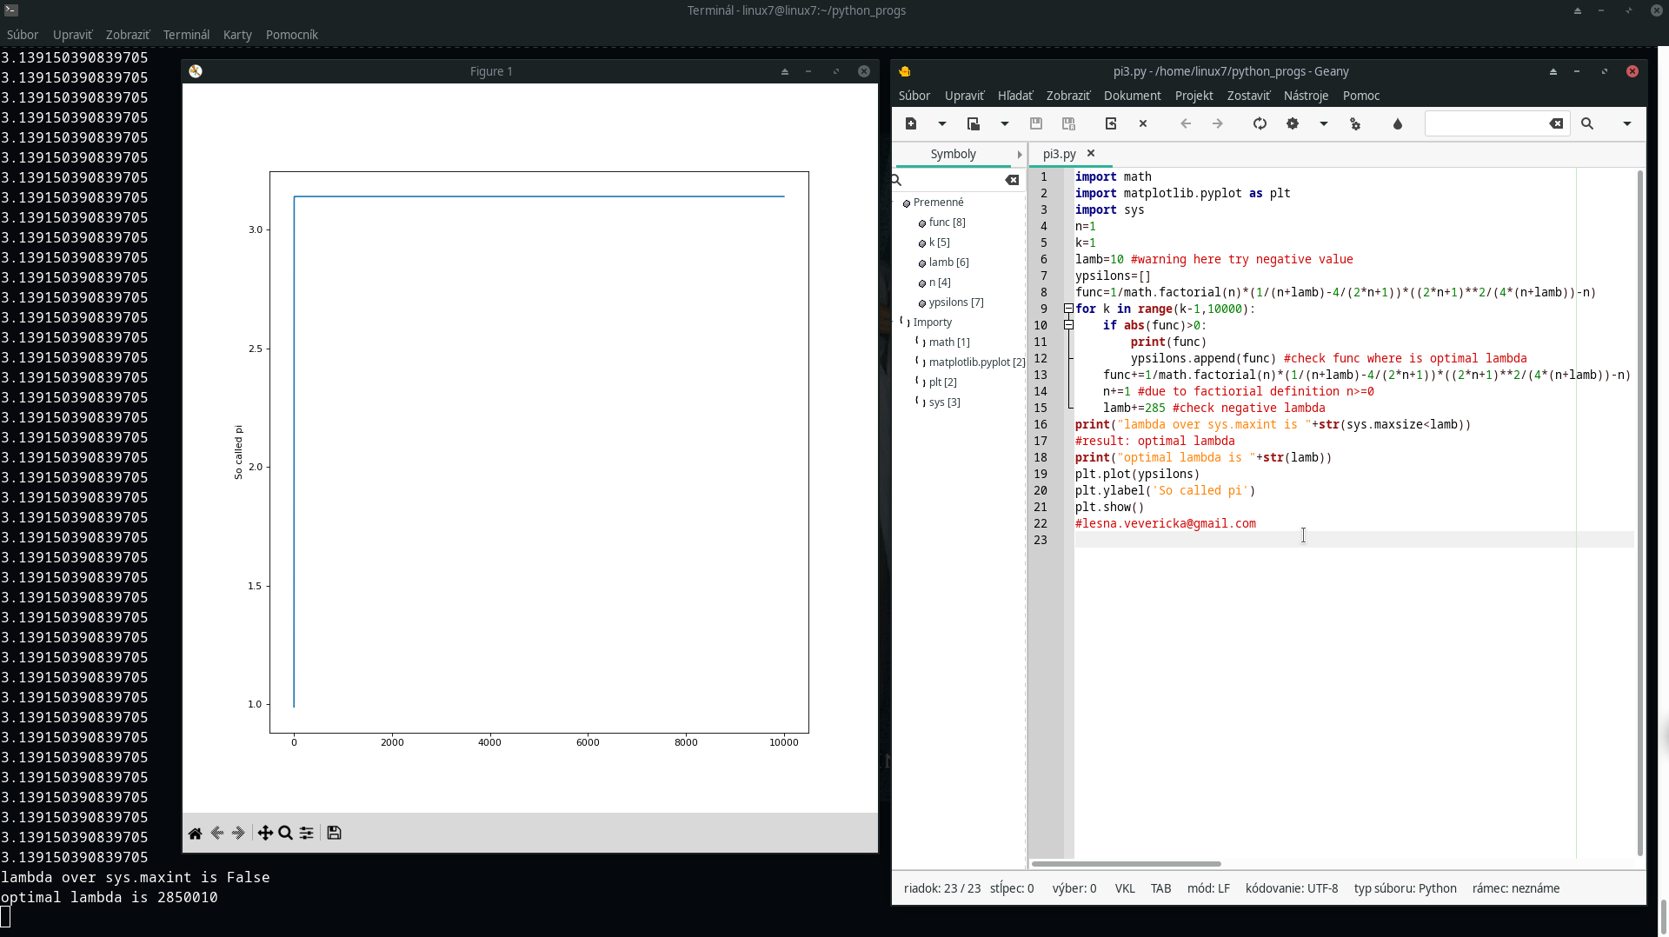Close the pi3.py document tab
The image size is (1669, 937).
coord(1091,153)
